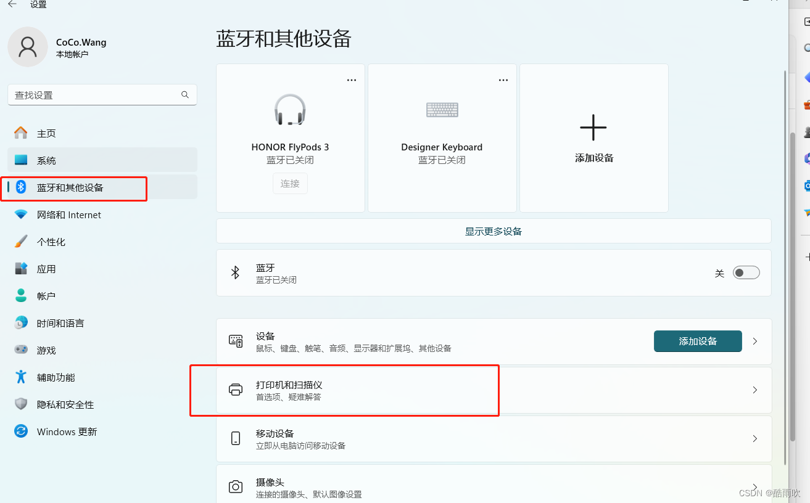Click the Bluetooth icon in the sidebar
This screenshot has height=503, width=810.
point(21,187)
